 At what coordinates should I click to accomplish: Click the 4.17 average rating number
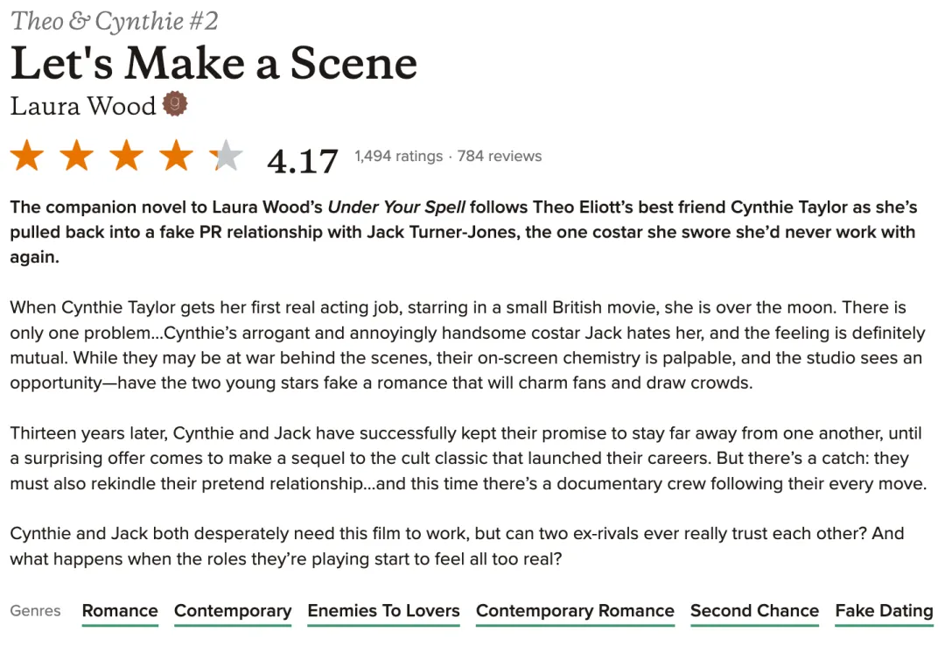point(303,161)
